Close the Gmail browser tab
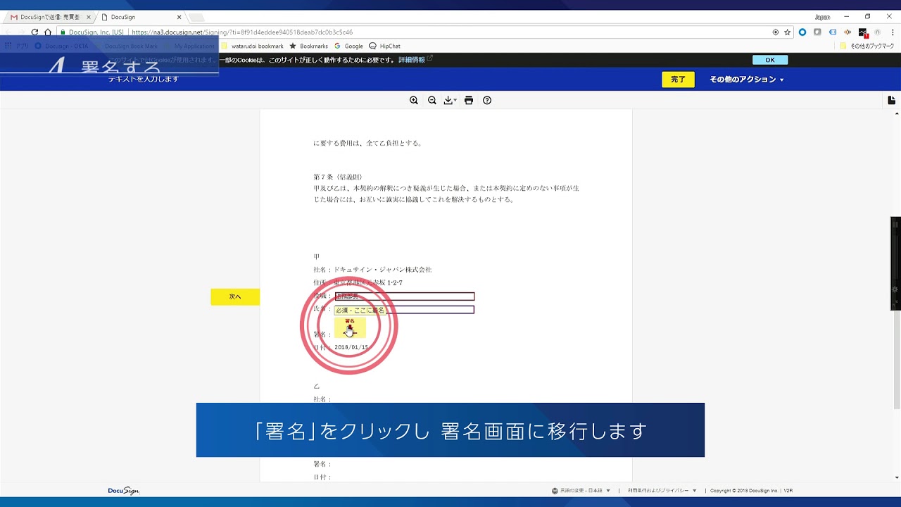The width and height of the screenshot is (901, 507). (x=88, y=17)
